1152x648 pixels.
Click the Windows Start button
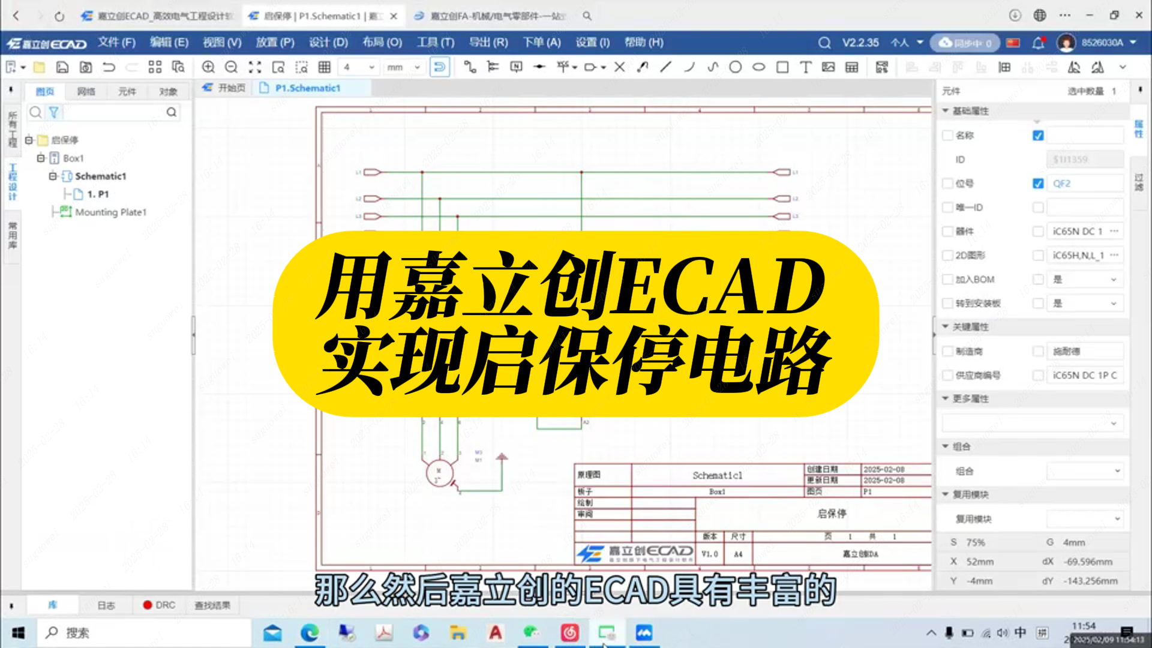click(19, 633)
